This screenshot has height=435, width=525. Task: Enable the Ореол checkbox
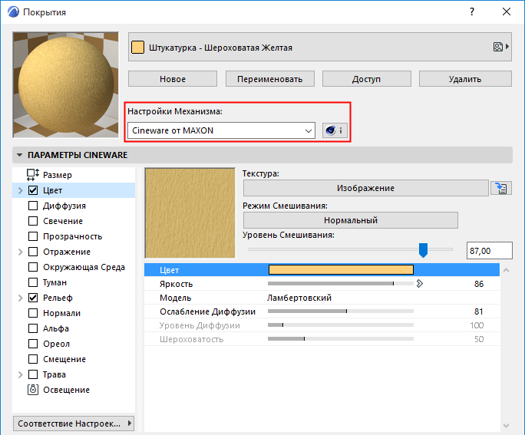(33, 344)
